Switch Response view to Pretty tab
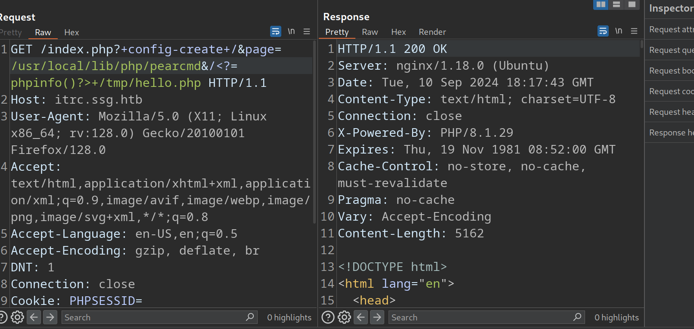This screenshot has height=329, width=694. coord(337,32)
